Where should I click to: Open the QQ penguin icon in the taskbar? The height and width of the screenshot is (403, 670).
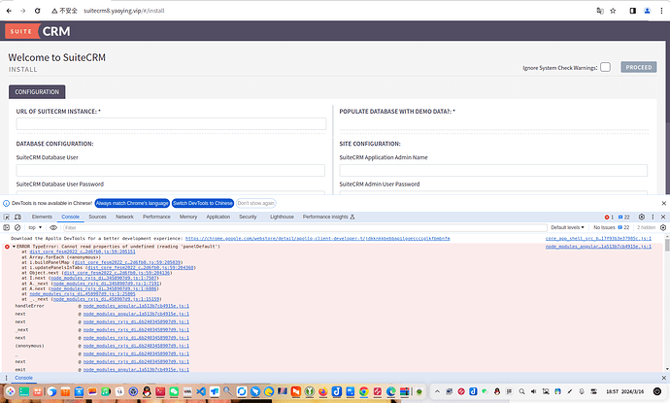(147, 391)
